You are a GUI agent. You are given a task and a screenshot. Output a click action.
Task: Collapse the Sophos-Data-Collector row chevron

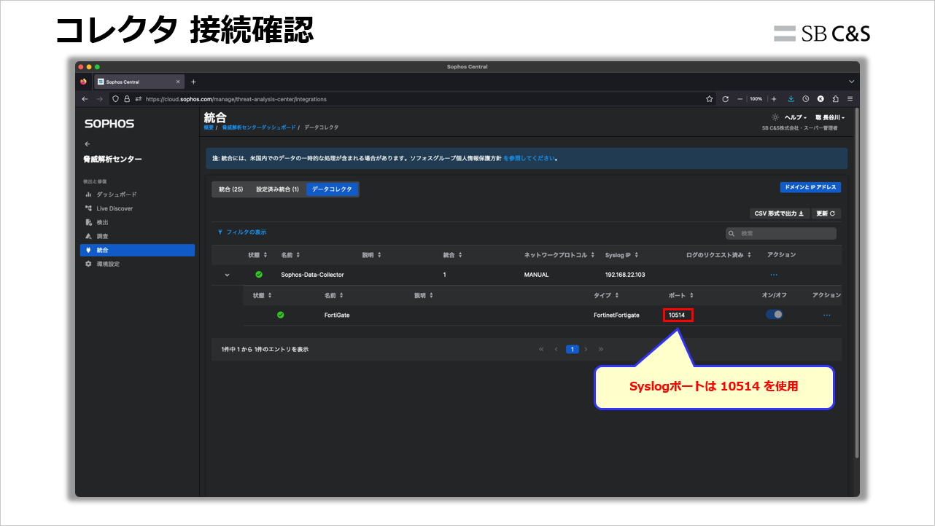click(x=227, y=275)
